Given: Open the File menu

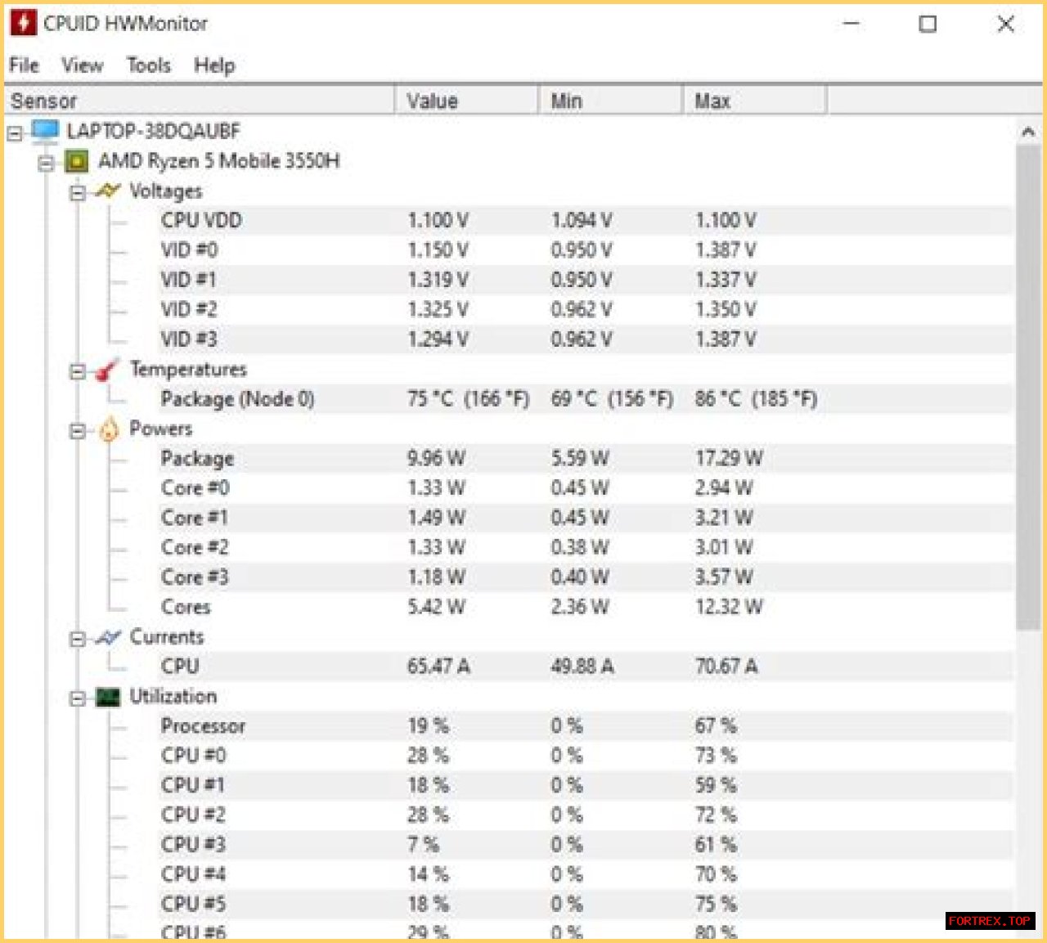Looking at the screenshot, I should click(24, 65).
